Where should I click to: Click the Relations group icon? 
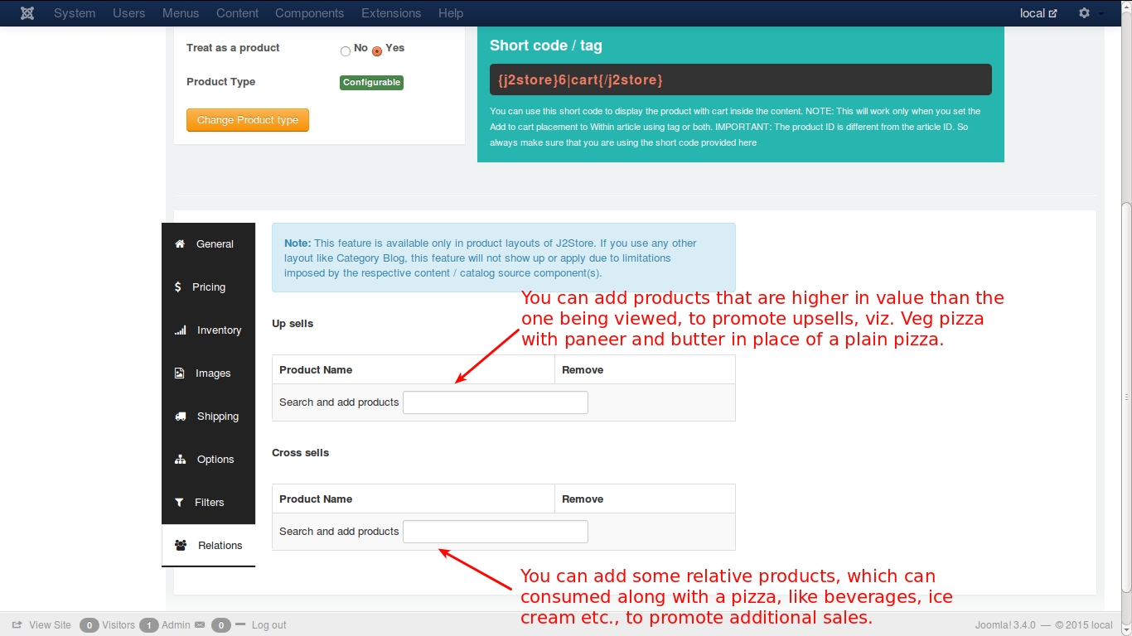181,546
